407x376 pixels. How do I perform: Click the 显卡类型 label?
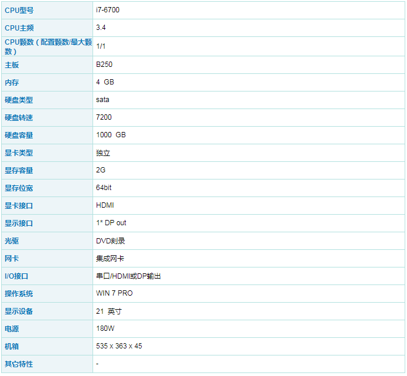[19, 153]
